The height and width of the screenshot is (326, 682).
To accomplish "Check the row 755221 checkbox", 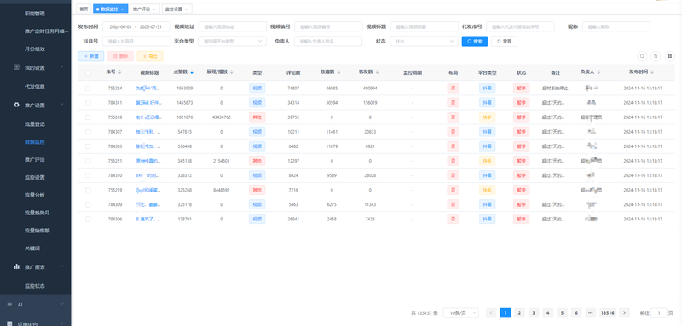I will [88, 161].
